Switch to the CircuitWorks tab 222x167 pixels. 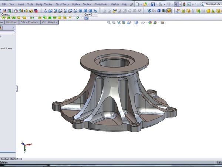[x=50, y=22]
